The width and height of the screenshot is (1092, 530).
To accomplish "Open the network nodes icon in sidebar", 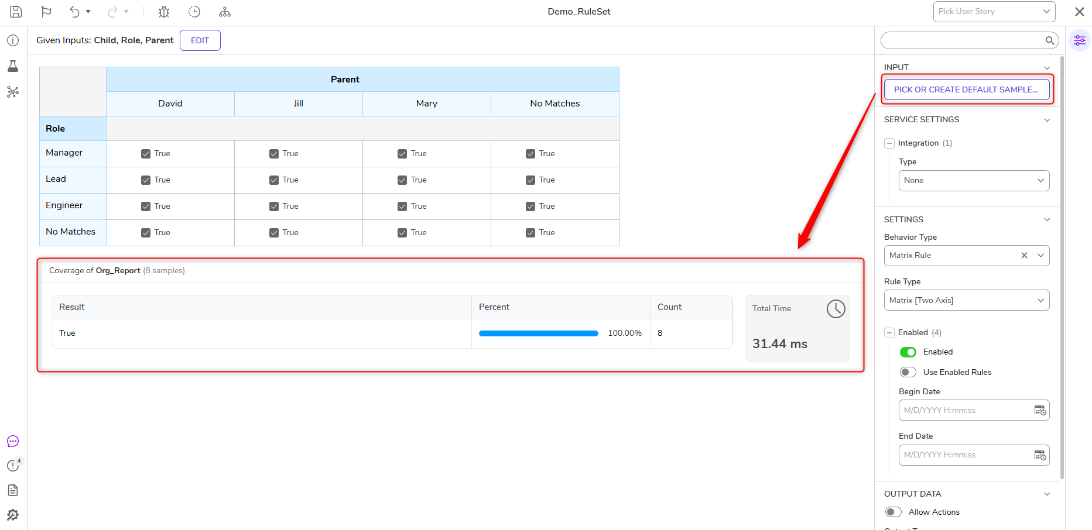I will (13, 92).
